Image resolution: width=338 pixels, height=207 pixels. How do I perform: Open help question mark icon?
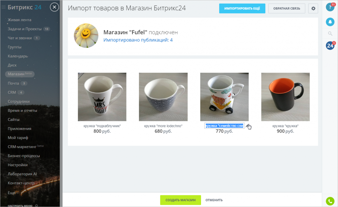coord(330,7)
